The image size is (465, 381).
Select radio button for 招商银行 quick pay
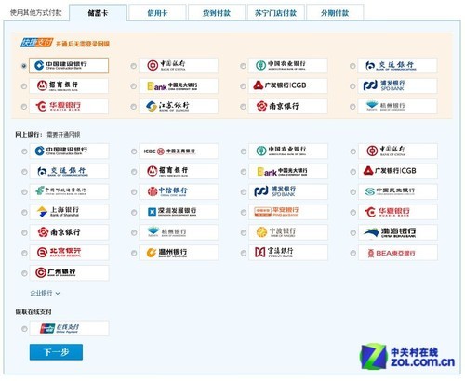pos(24,86)
